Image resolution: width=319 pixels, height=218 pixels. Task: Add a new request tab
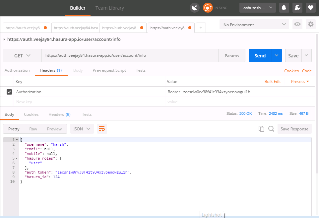[x=201, y=28]
